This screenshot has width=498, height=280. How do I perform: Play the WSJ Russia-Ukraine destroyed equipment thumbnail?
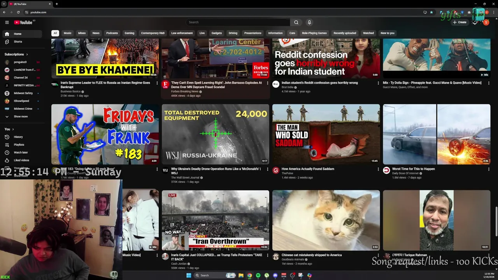(x=216, y=134)
